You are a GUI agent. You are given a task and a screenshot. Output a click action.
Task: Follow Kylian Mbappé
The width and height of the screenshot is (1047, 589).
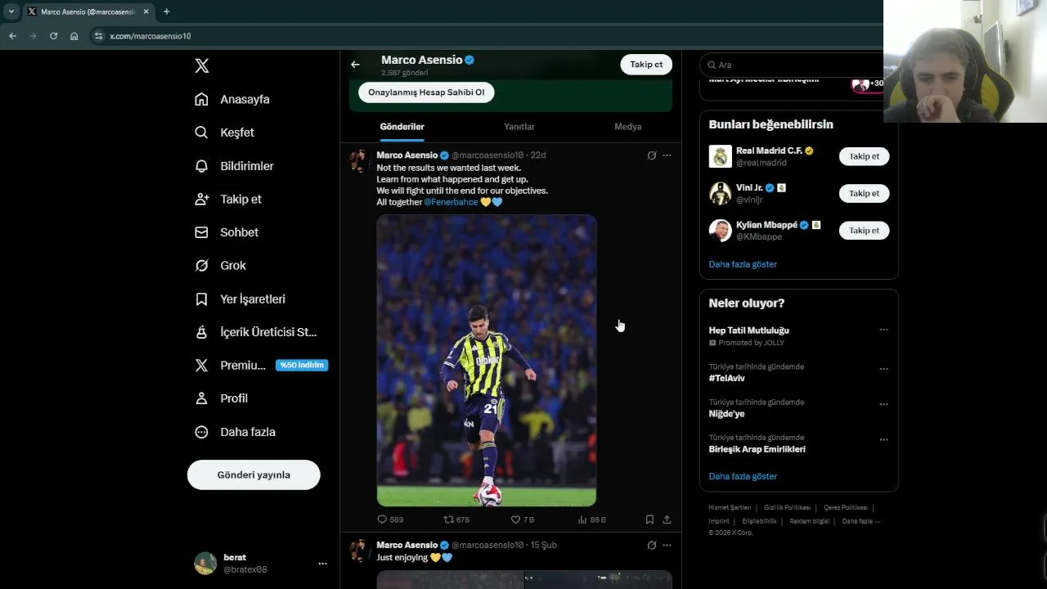tap(864, 231)
